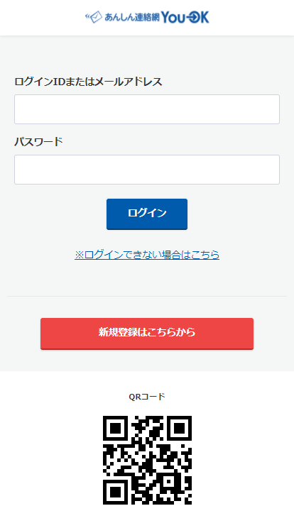Focus the パスワード input field
The height and width of the screenshot is (528, 294).
(147, 170)
